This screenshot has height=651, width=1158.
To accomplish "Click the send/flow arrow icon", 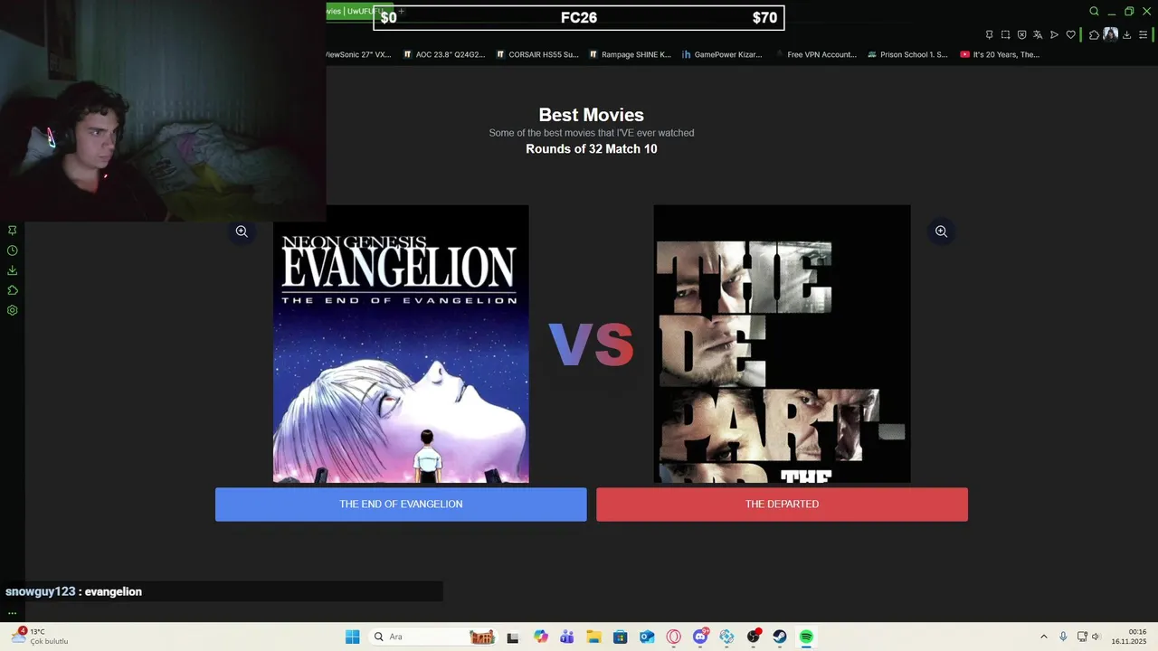I will [1054, 35].
